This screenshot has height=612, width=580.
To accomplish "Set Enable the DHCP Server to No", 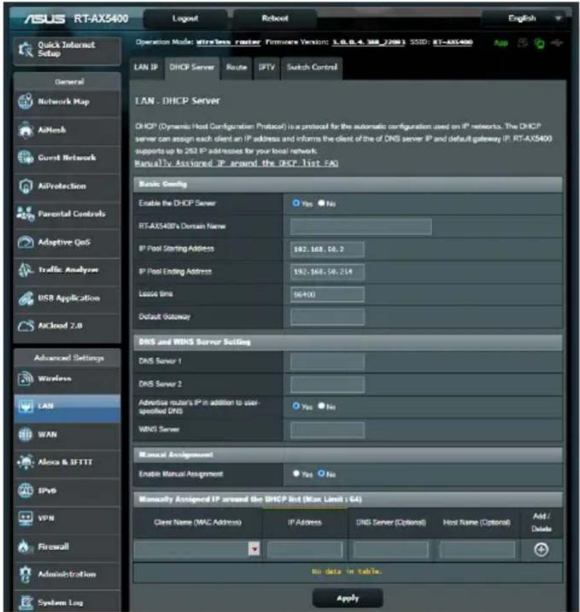I will pos(321,203).
